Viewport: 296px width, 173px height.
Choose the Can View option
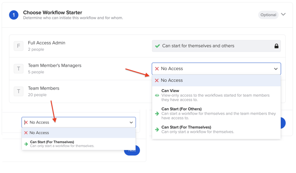(x=216, y=95)
